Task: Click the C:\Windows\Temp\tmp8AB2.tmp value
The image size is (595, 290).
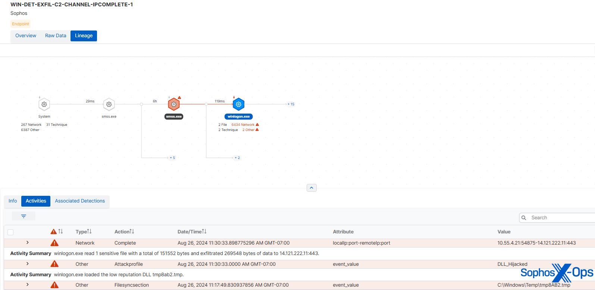Action: point(534,285)
